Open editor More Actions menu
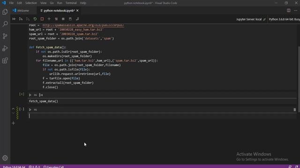The width and height of the screenshot is (300, 168). pyautogui.click(x=296, y=10)
